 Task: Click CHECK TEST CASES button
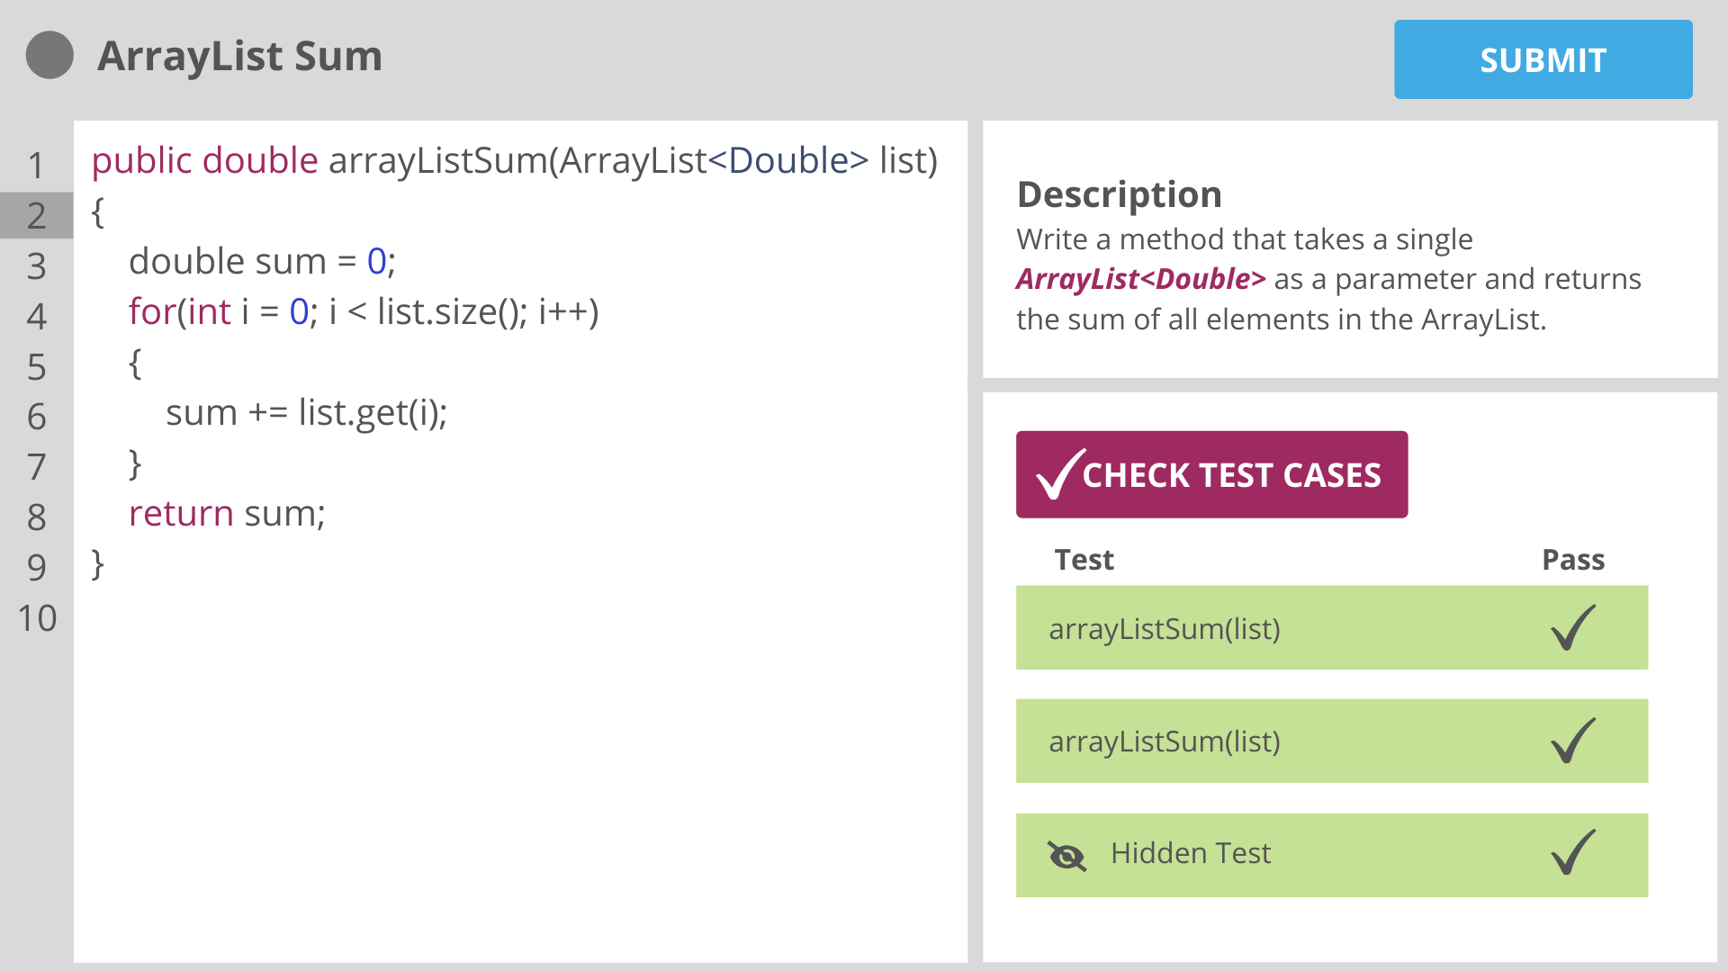click(1211, 474)
